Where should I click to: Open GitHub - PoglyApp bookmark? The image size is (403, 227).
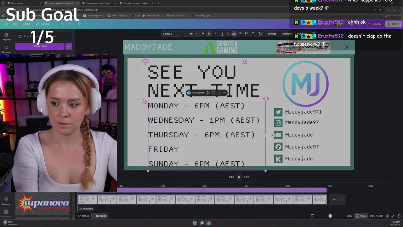pos(118,16)
